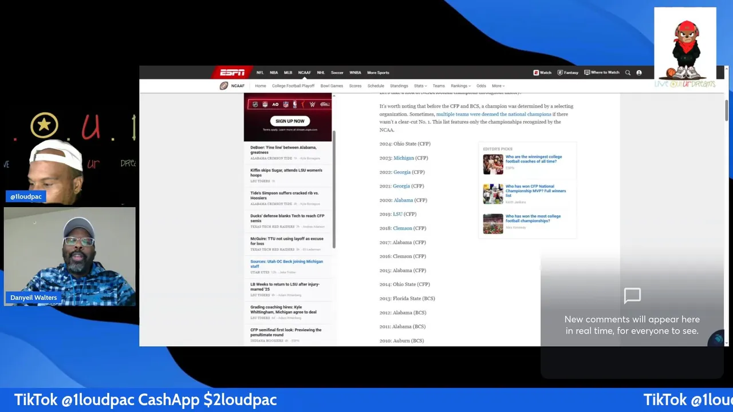The width and height of the screenshot is (733, 412).
Task: Open the NBA tab in the top bar
Action: [x=274, y=73]
